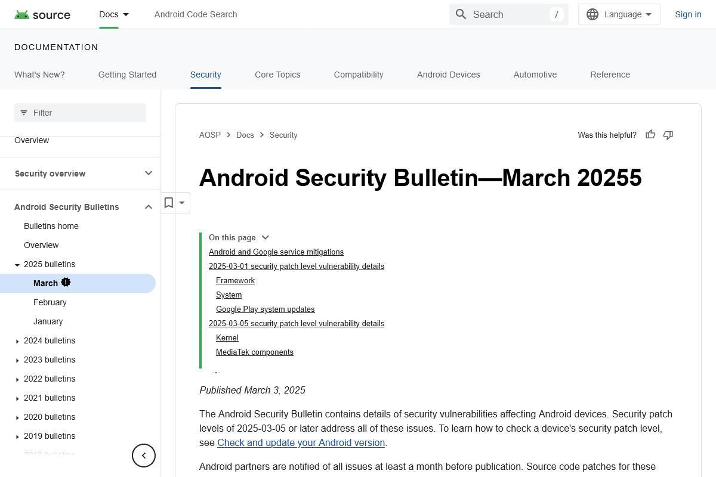Select the February bulletin in sidebar
716x477 pixels.
[50, 302]
